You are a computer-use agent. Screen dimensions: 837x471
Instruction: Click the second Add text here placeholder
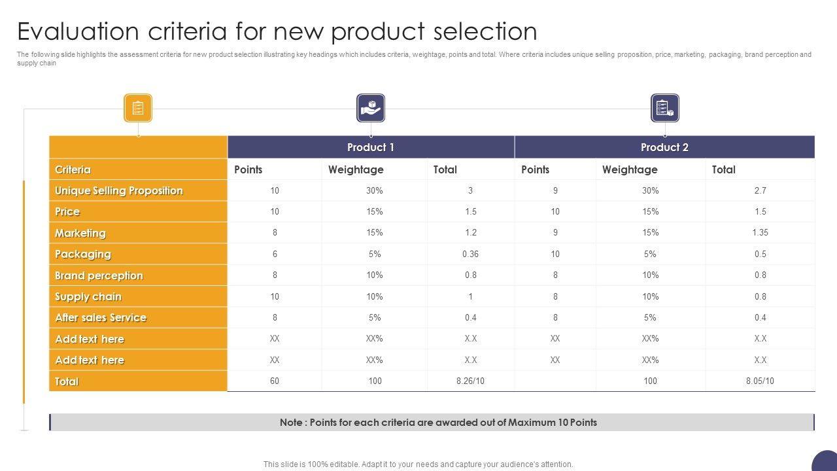pos(90,360)
